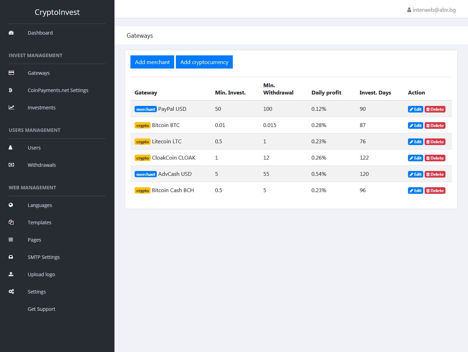Edit the PayPal USD gateway
This screenshot has width=468, height=352.
[x=415, y=109]
